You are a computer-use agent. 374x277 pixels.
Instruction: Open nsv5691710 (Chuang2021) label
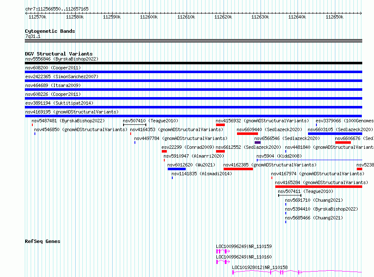click(x=314, y=200)
